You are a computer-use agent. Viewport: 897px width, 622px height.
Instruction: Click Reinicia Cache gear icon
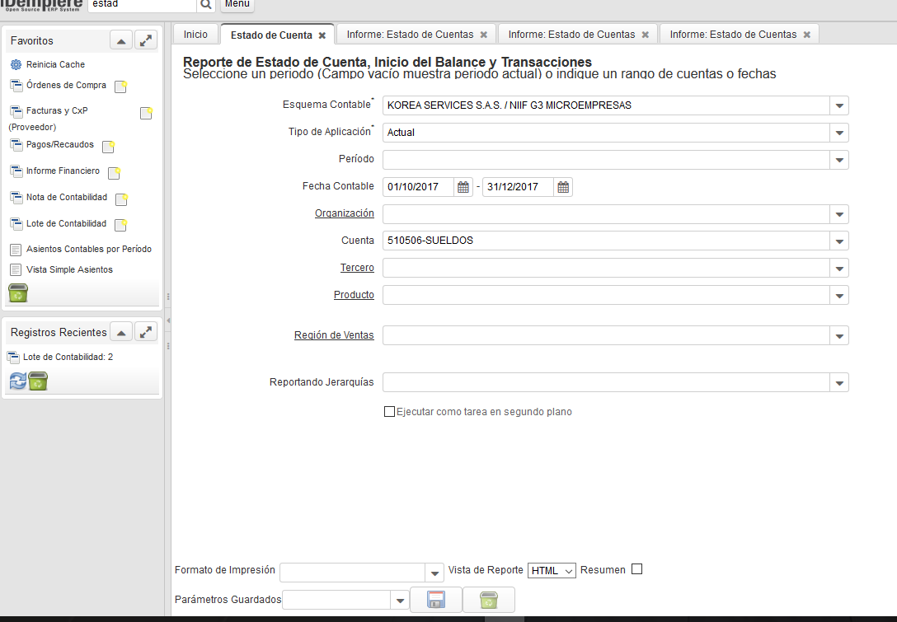[16, 64]
